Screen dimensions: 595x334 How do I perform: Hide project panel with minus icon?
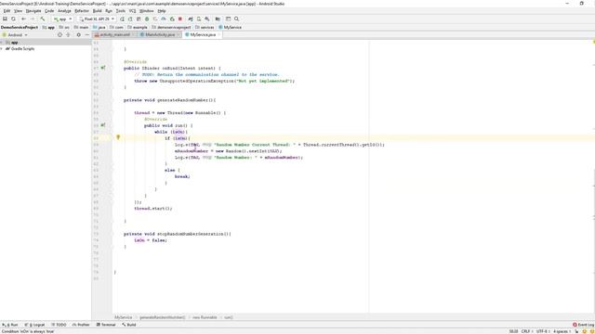click(86, 35)
